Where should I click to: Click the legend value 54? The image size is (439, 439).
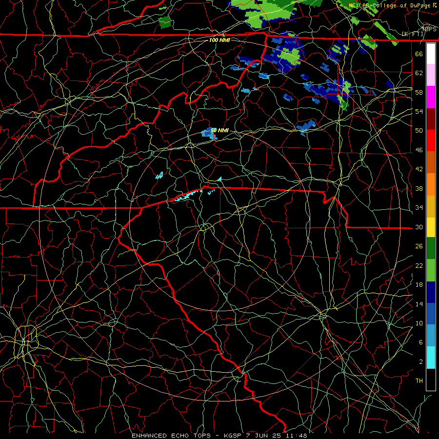pos(419,111)
